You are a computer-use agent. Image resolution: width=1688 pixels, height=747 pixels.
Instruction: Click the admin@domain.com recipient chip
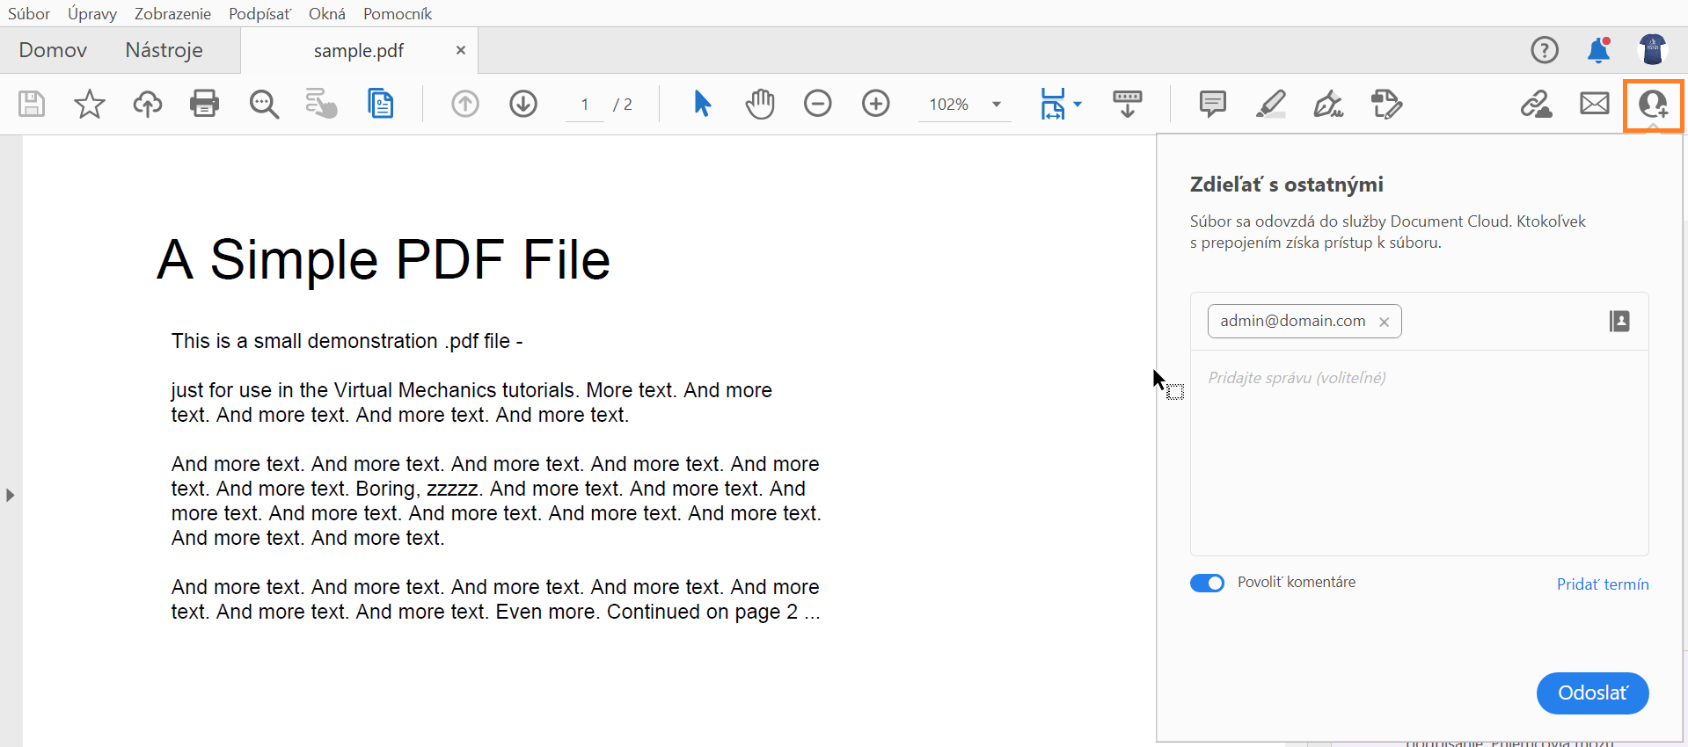1304,321
